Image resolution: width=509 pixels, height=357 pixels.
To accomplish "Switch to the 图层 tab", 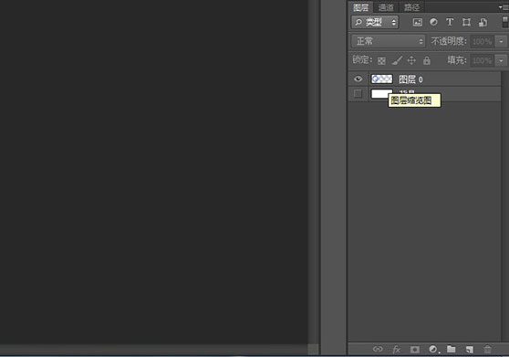I will coord(360,7).
